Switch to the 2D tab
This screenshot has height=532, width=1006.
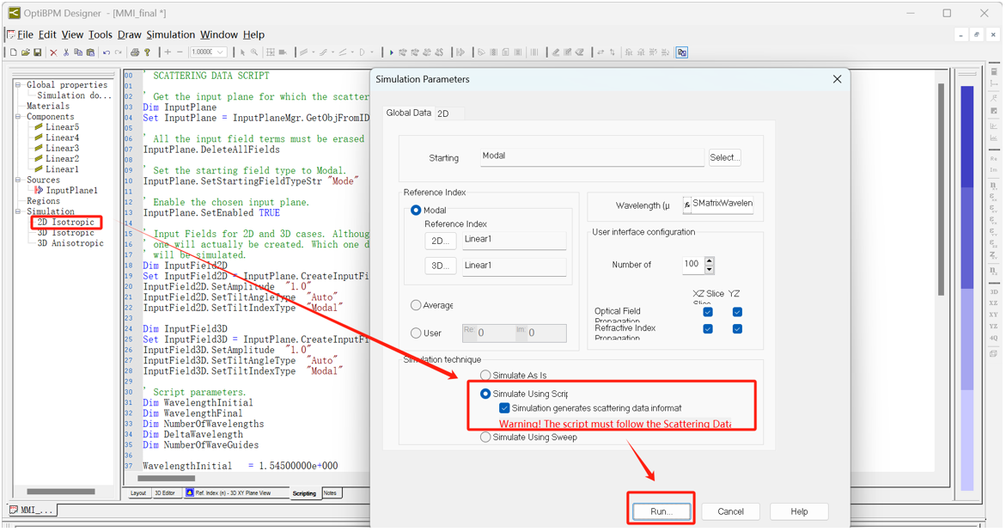click(443, 113)
